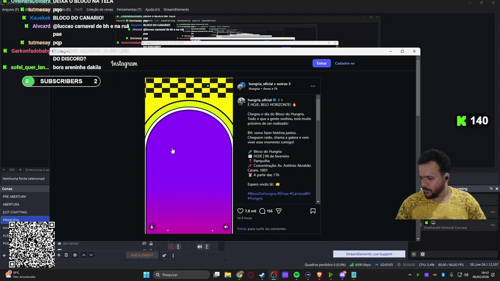Open the Coleção de cenas menu
Image resolution: width=500 pixels, height=281 pixels.
[99, 9]
